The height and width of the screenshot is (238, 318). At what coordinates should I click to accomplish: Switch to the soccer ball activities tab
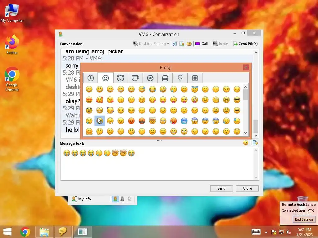(150, 78)
